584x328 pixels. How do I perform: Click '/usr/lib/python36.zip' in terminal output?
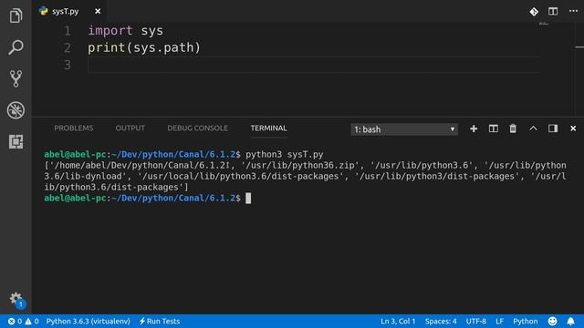point(300,166)
